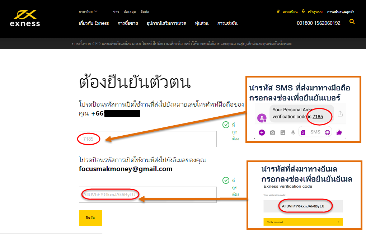This screenshot has width=366, height=234.
Task: Open the การซื้อขาย menu
Action: pos(128,23)
